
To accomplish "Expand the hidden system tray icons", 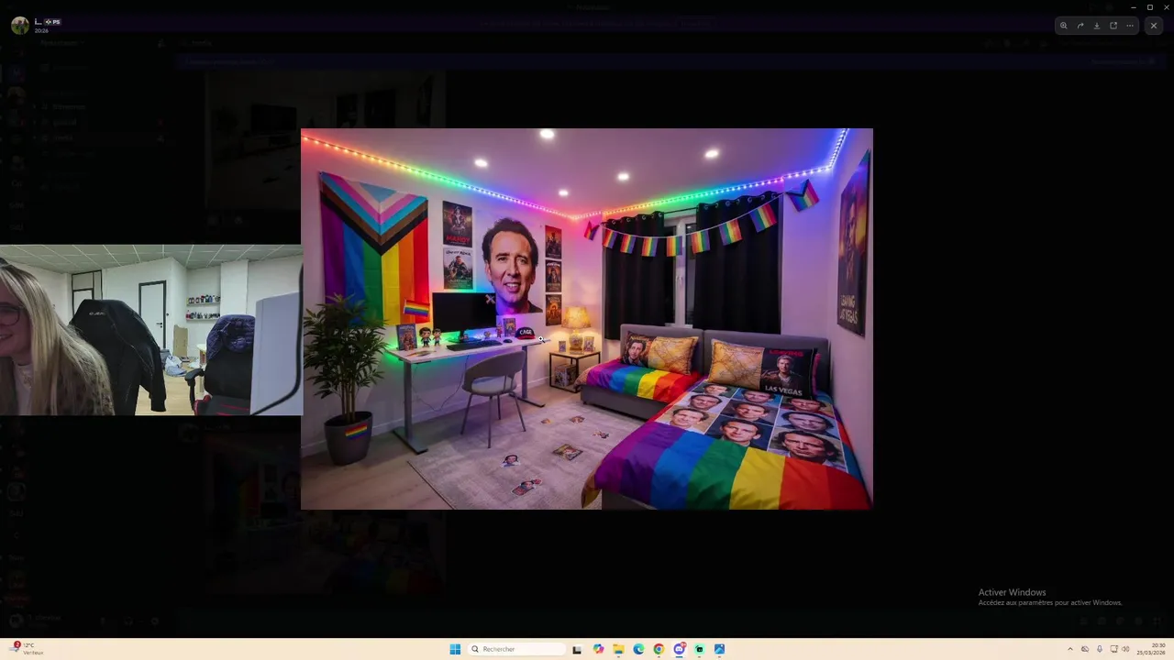I will tap(1069, 649).
